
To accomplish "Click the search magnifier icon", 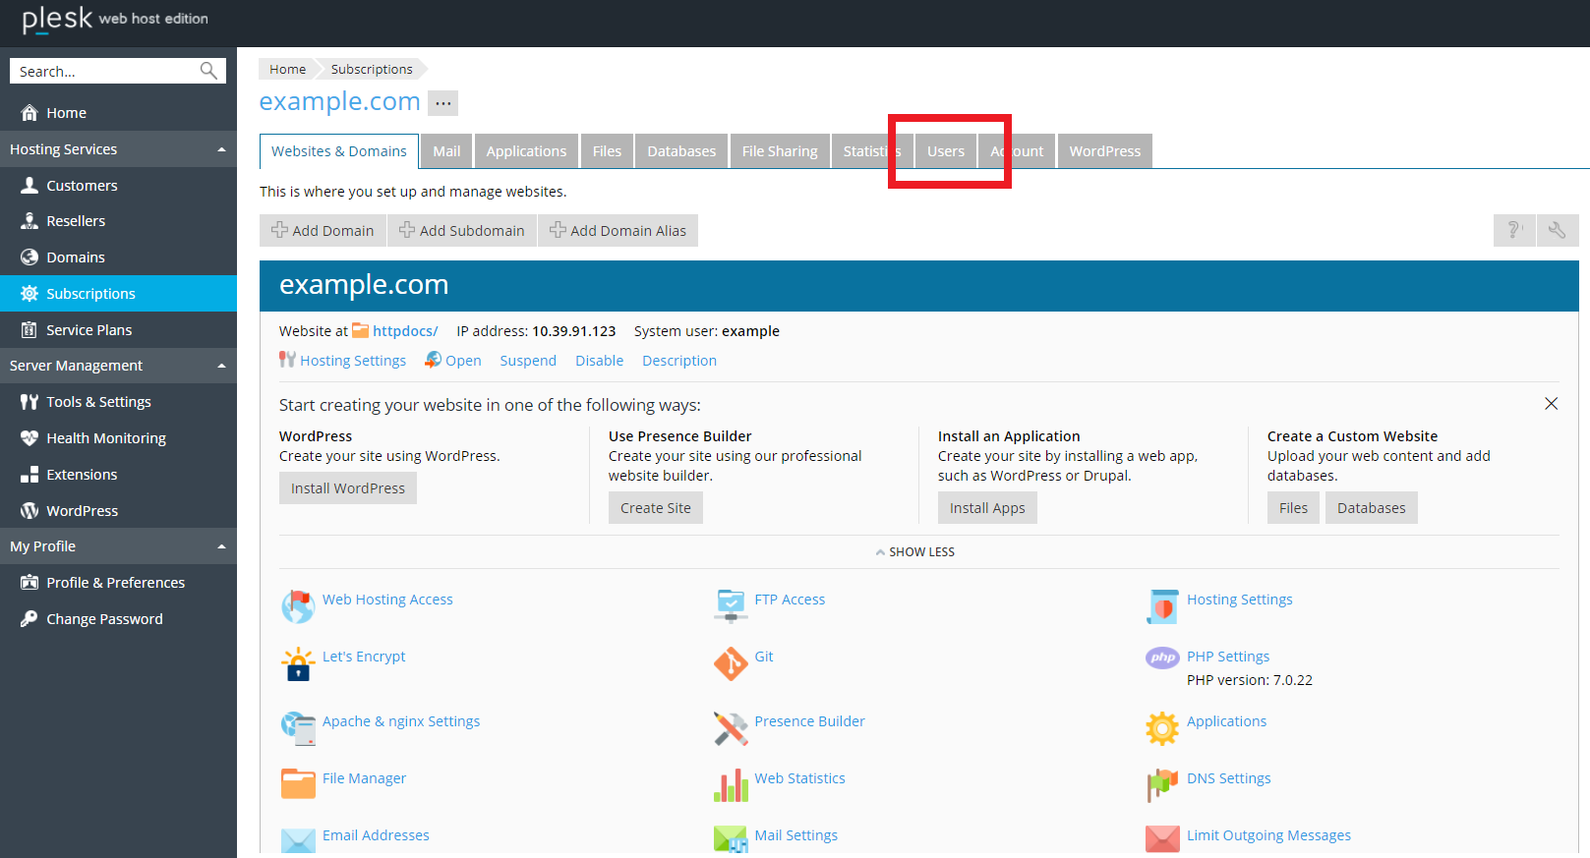I will (x=208, y=71).
